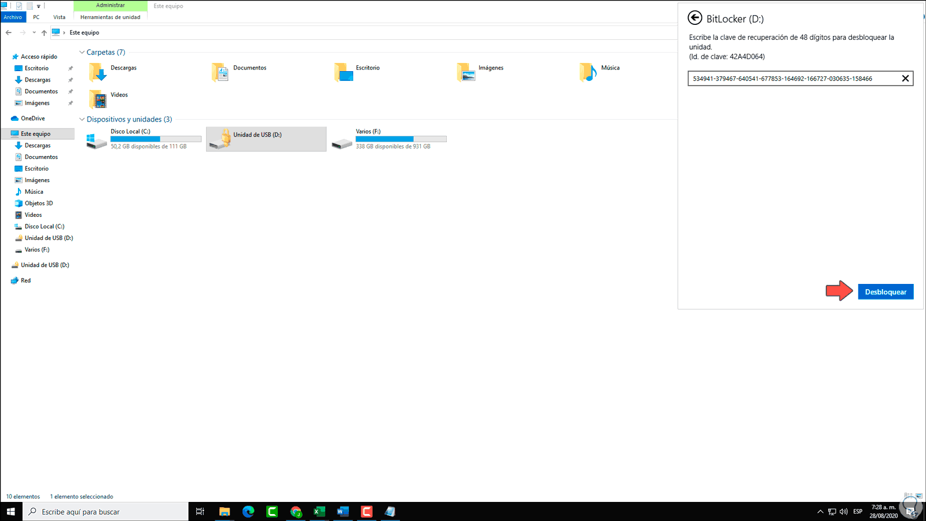Select Varios (F:) in navigation pane
The height and width of the screenshot is (521, 926).
[x=36, y=250]
